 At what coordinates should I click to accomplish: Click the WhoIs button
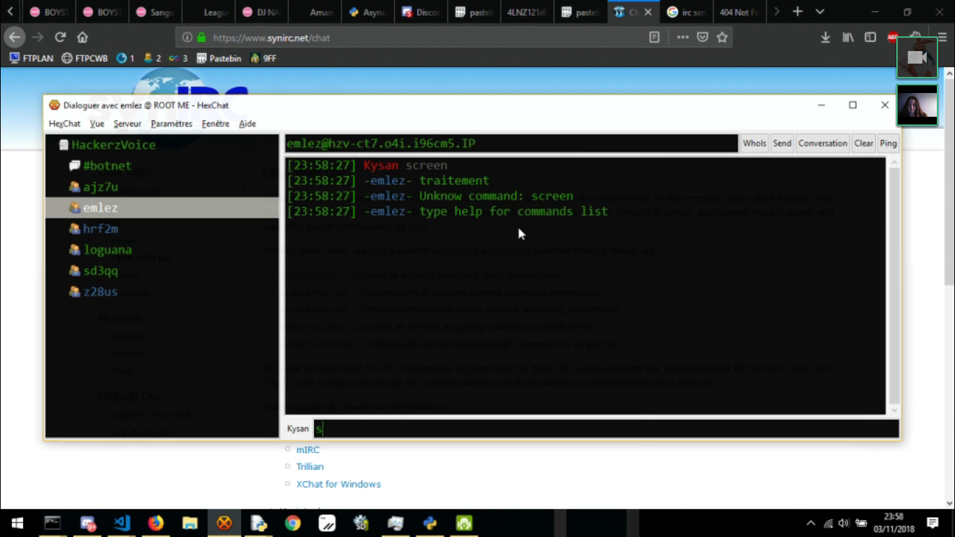(x=754, y=143)
